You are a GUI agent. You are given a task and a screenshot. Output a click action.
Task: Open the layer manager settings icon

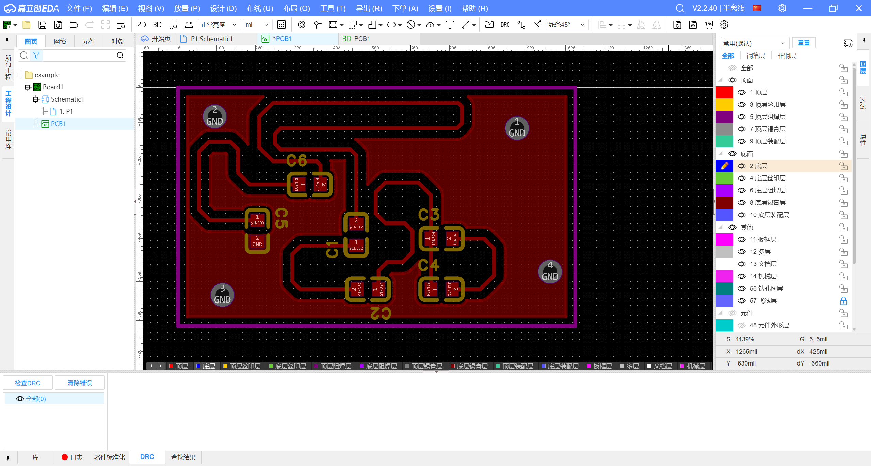(848, 43)
